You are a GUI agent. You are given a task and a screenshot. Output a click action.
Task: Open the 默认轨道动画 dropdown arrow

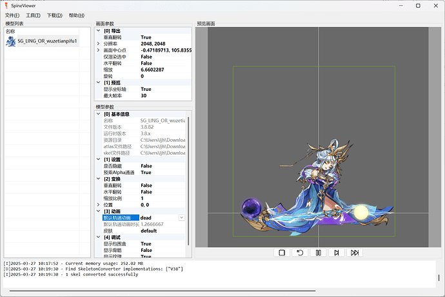[x=182, y=218]
